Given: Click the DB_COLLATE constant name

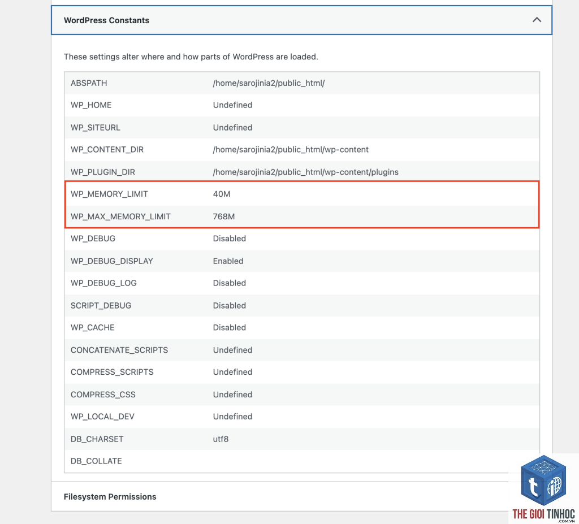Looking at the screenshot, I should 96,461.
